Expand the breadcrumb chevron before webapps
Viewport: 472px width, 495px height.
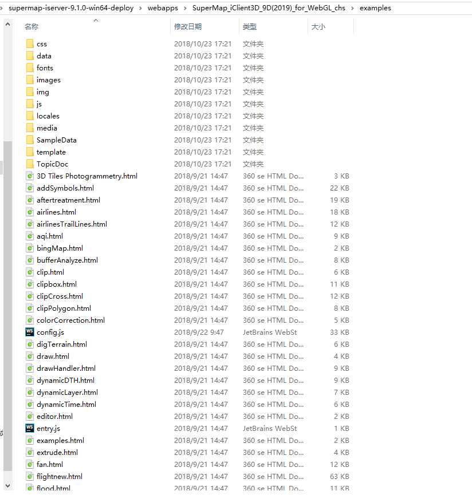pyautogui.click(x=140, y=8)
